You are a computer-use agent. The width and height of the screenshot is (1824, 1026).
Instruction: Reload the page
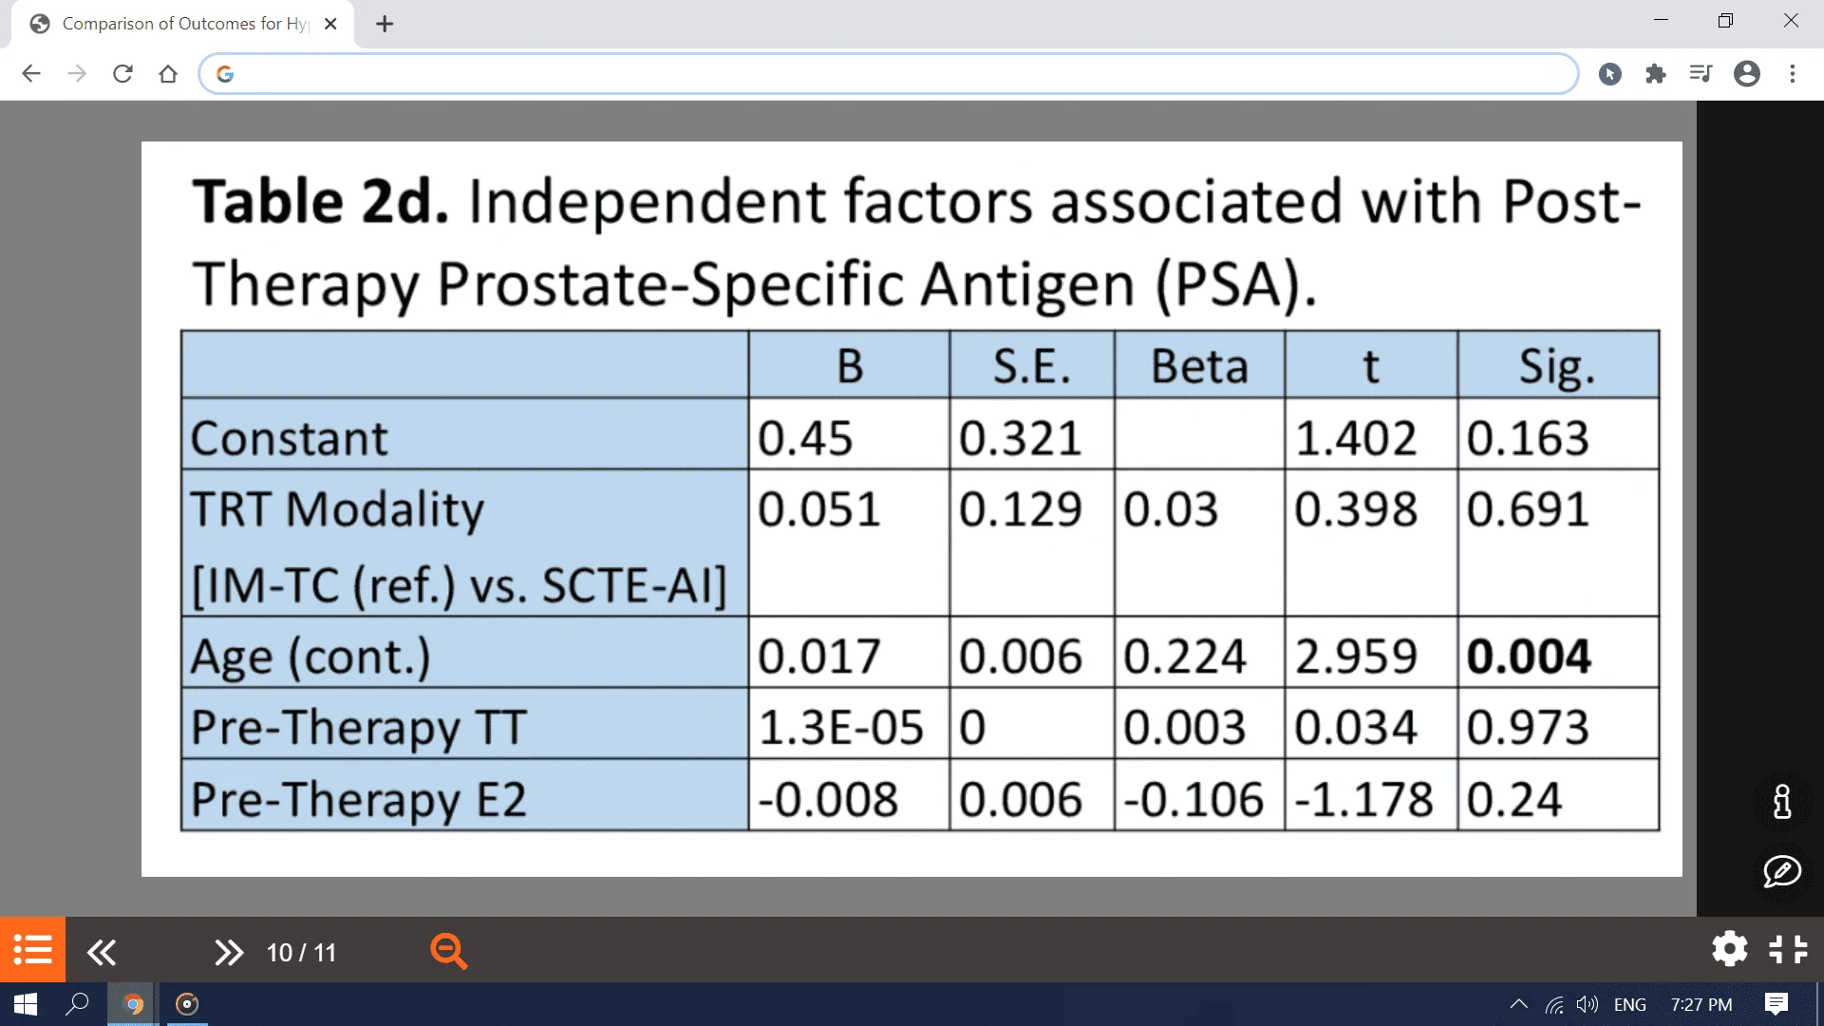[123, 73]
